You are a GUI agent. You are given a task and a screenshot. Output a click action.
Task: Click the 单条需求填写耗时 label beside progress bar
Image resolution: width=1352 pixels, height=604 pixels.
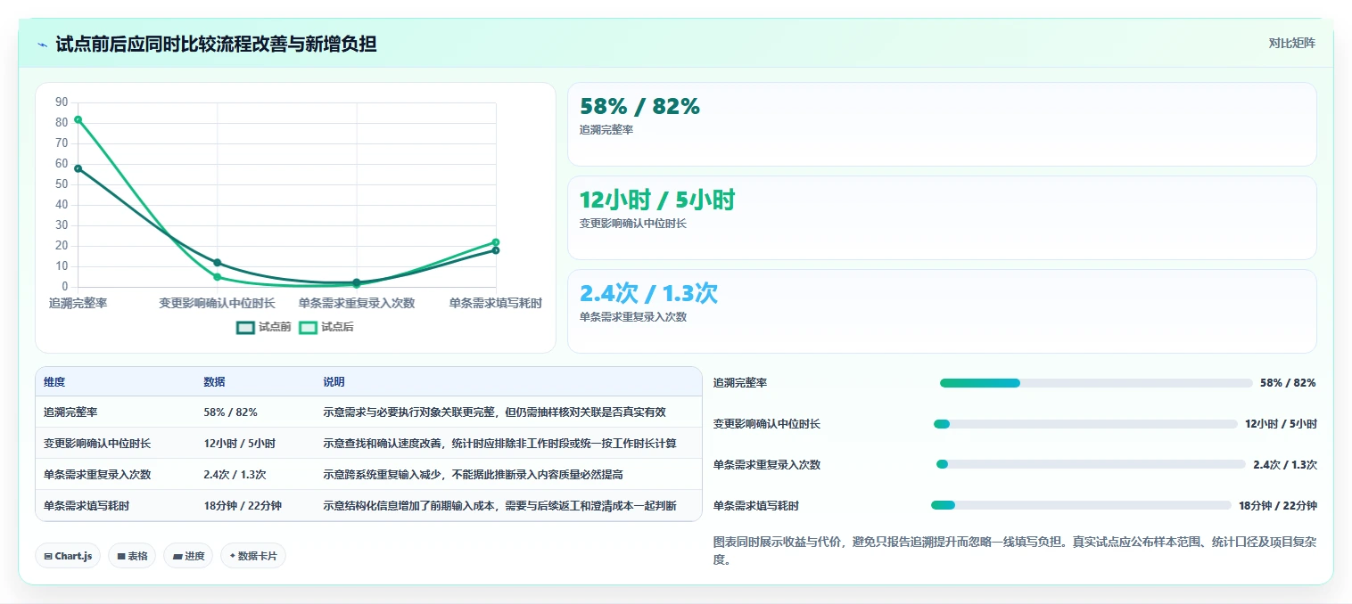pos(756,505)
